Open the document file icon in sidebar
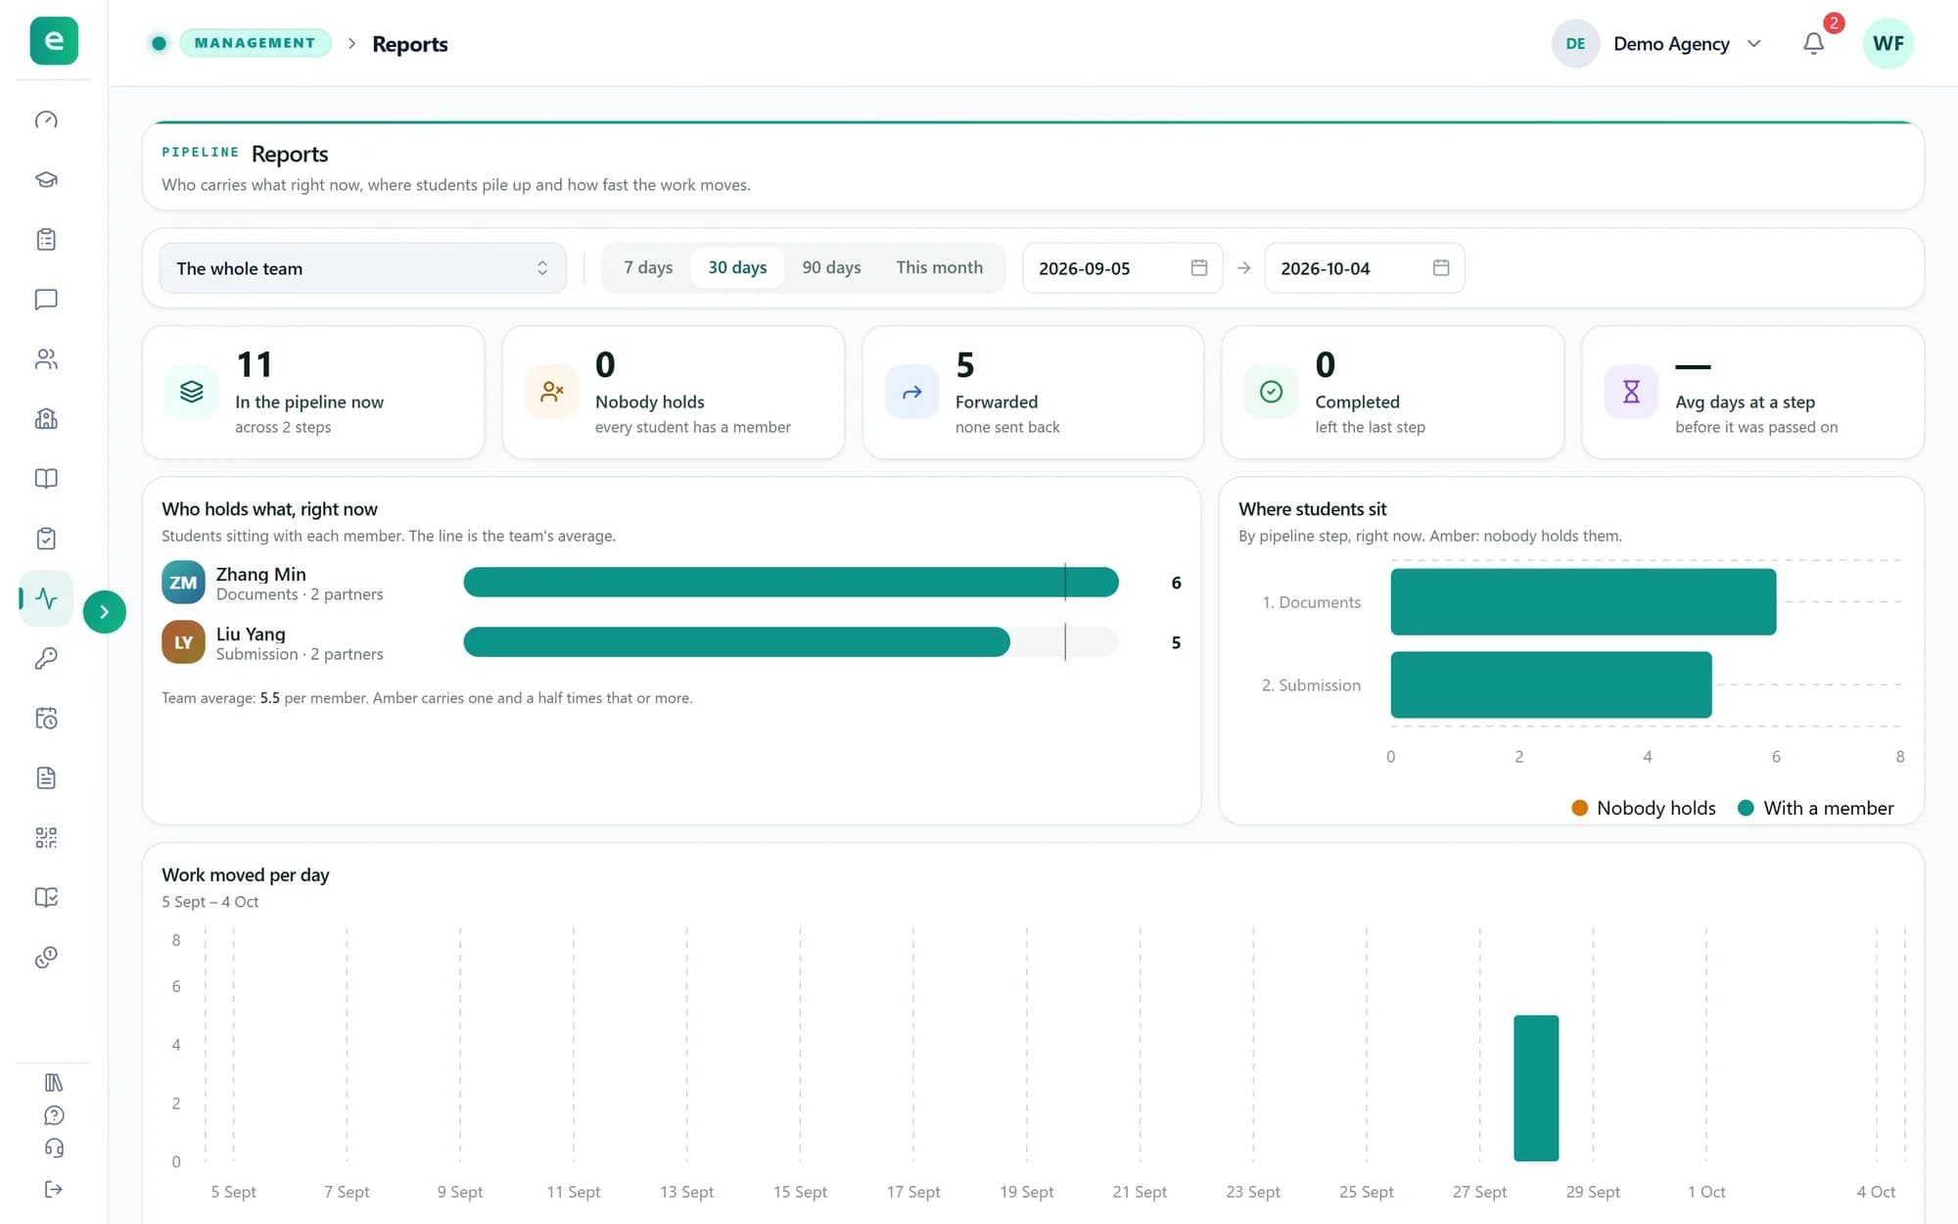The height and width of the screenshot is (1224, 1958). 46,777
